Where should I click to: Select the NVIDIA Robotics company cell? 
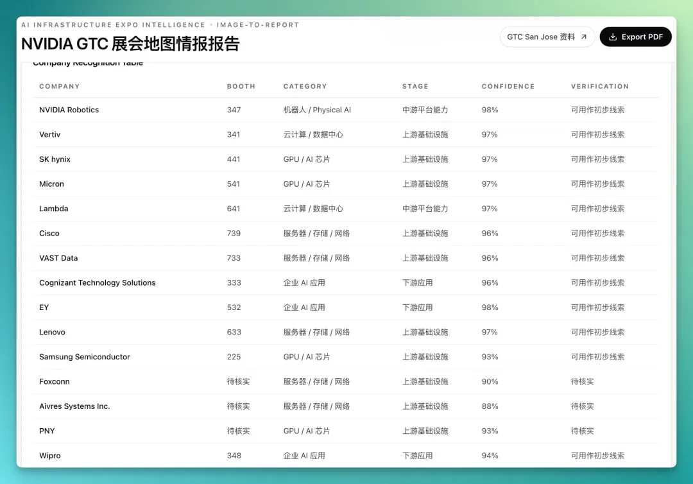[69, 110]
